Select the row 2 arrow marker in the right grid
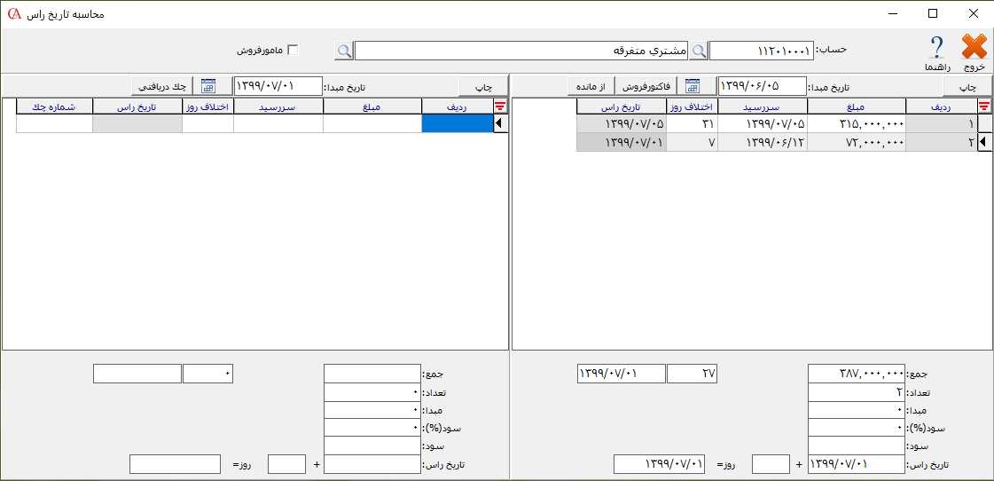This screenshot has height=481, width=994. pyautogui.click(x=983, y=143)
